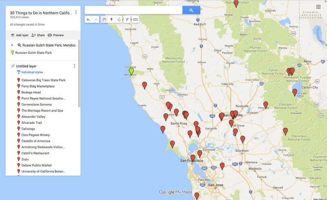The image size is (327, 200).
Task: Select Ferry Bldg Marketplace list item
Action: 38,86
